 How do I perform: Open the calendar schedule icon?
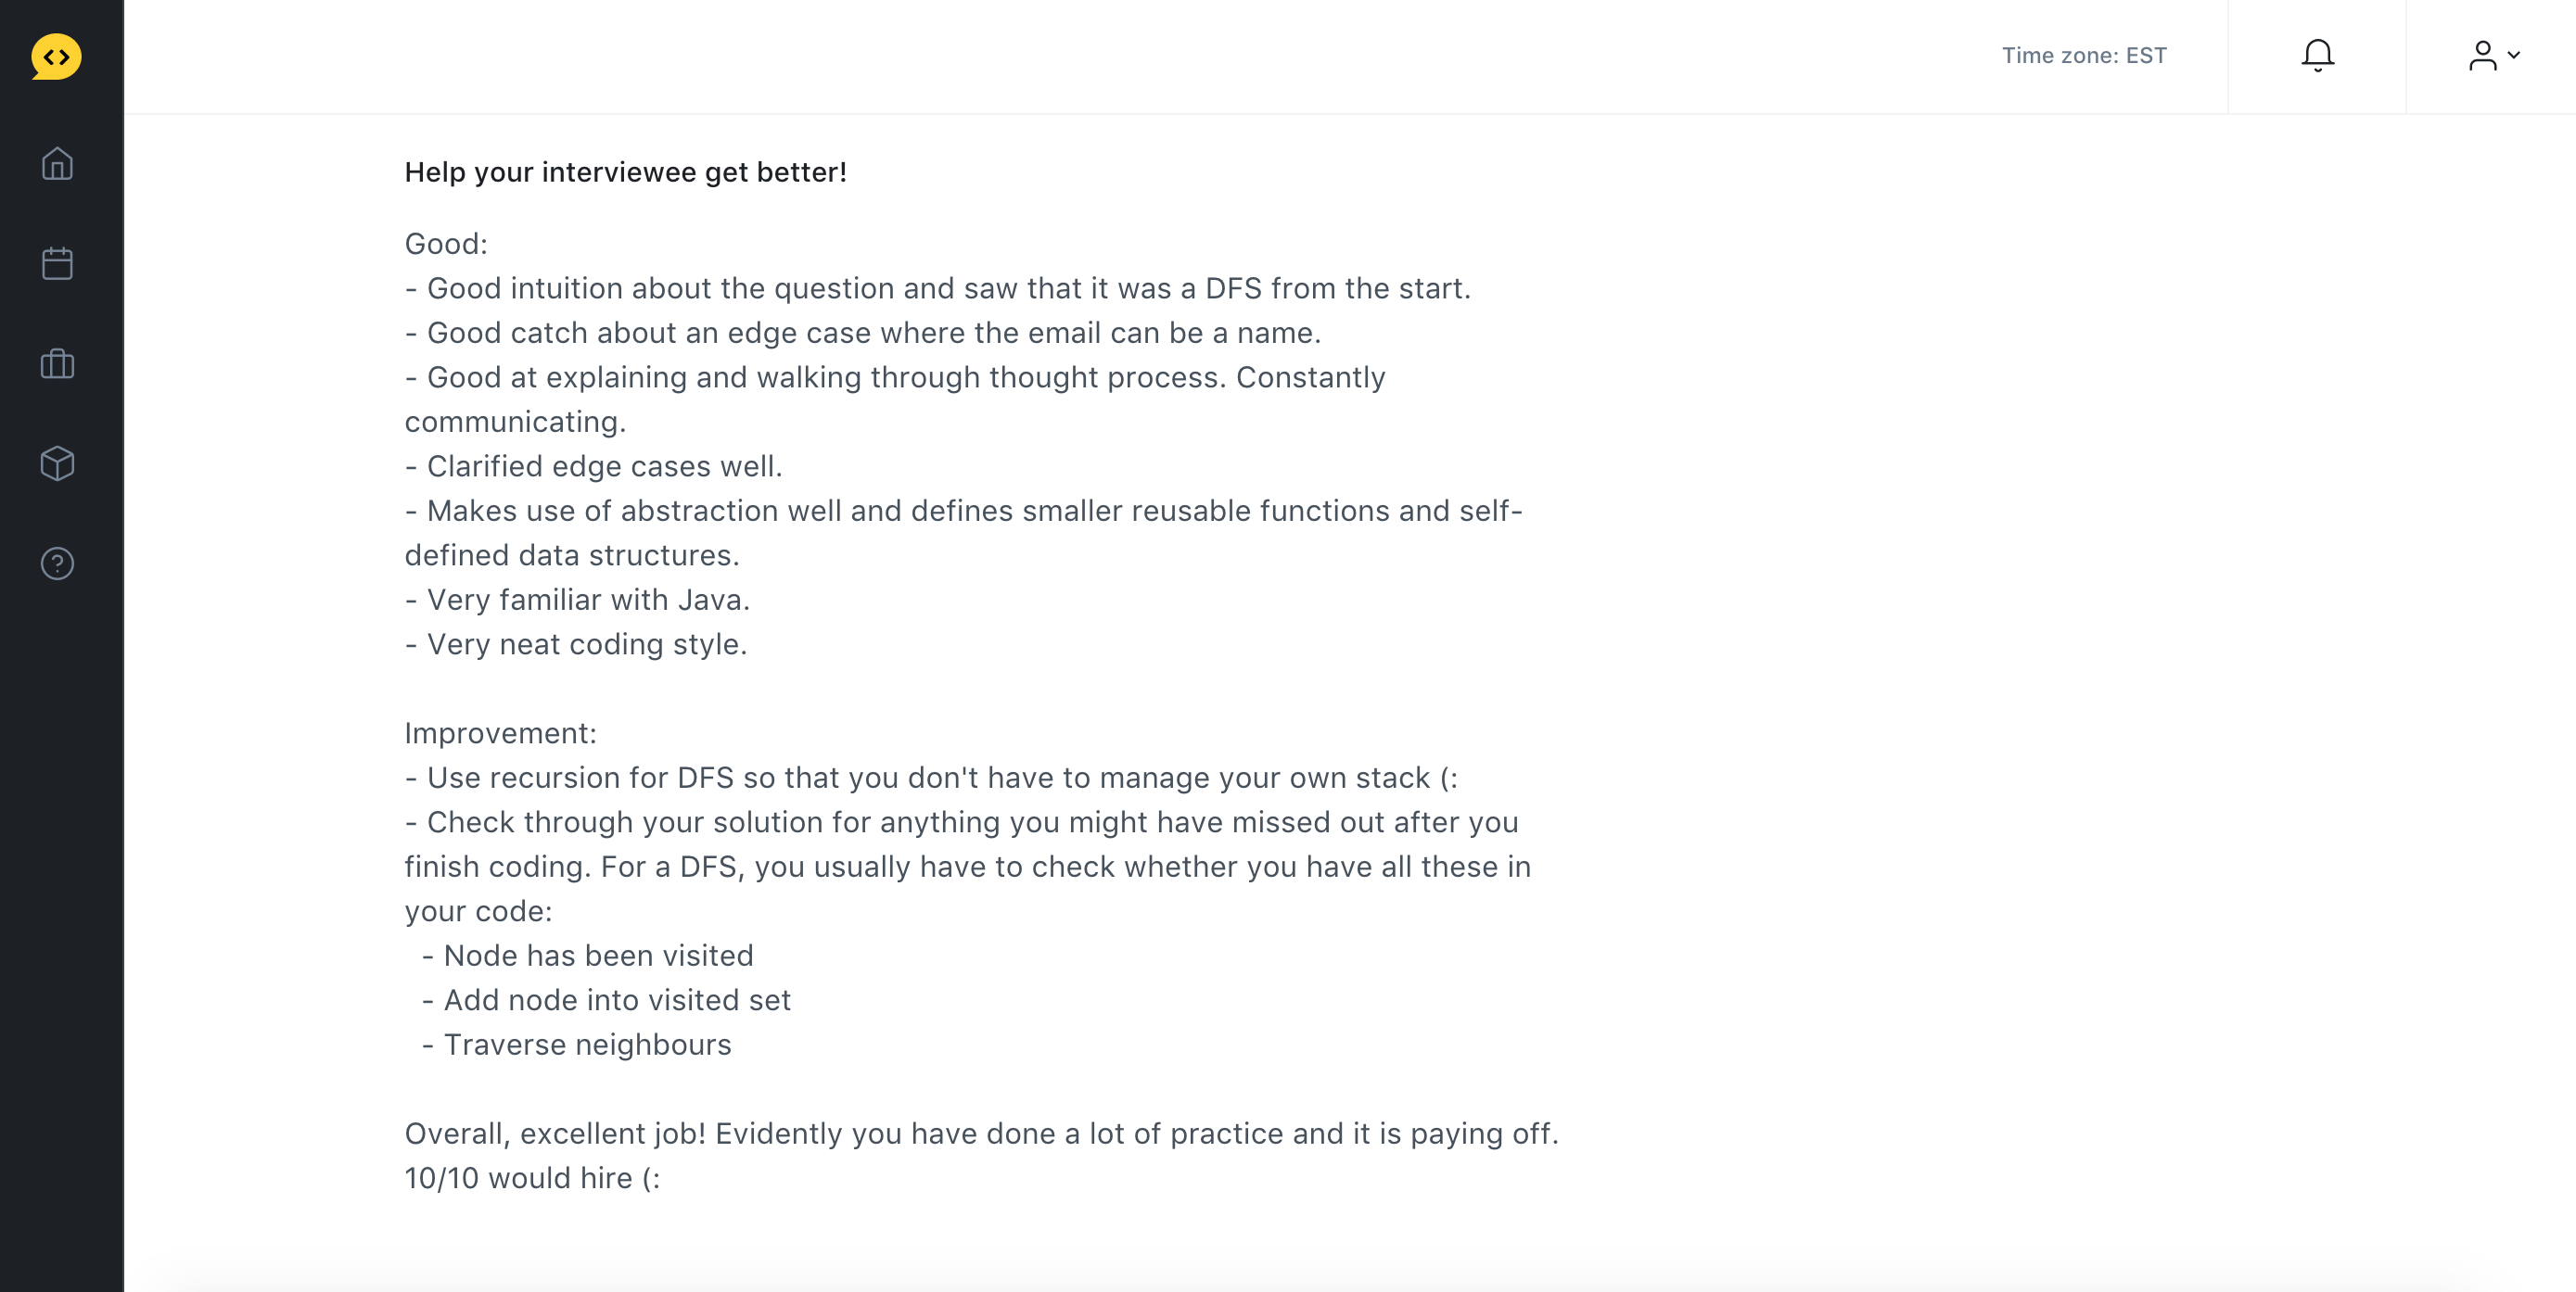coord(57,264)
